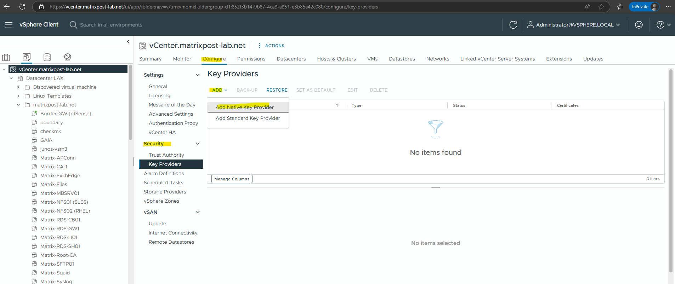
Task: Open the Administrator@VSPHERE.LOCAL user menu
Action: pyautogui.click(x=574, y=25)
